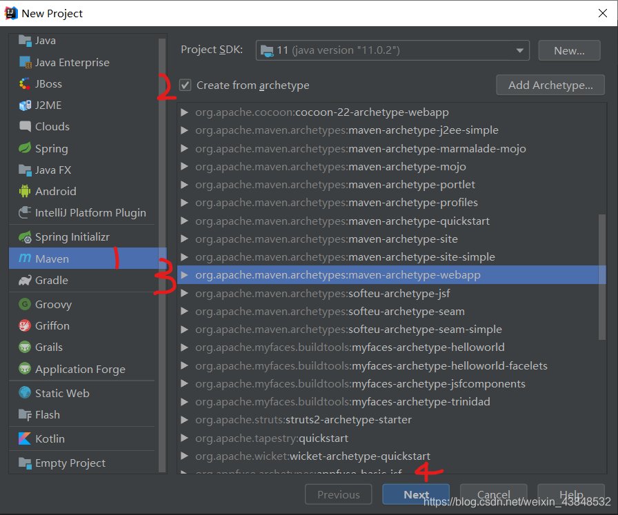Select Java Enterprise project type

coord(83,62)
